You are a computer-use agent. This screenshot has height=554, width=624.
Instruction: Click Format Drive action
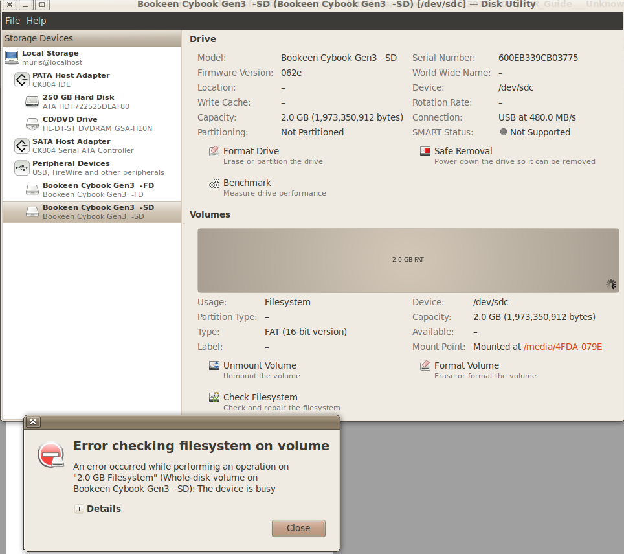coord(266,156)
